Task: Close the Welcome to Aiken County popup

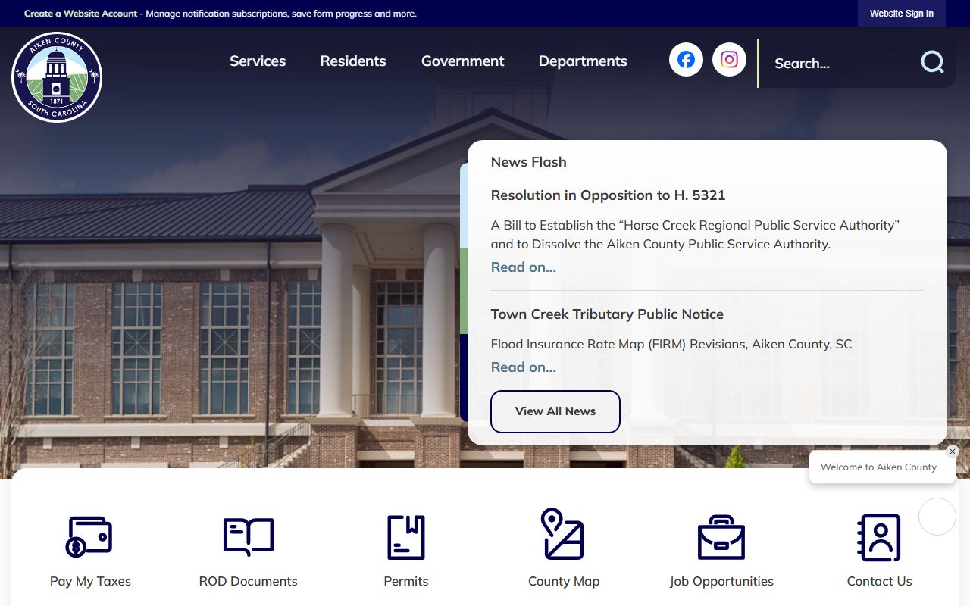Action: pyautogui.click(x=953, y=451)
